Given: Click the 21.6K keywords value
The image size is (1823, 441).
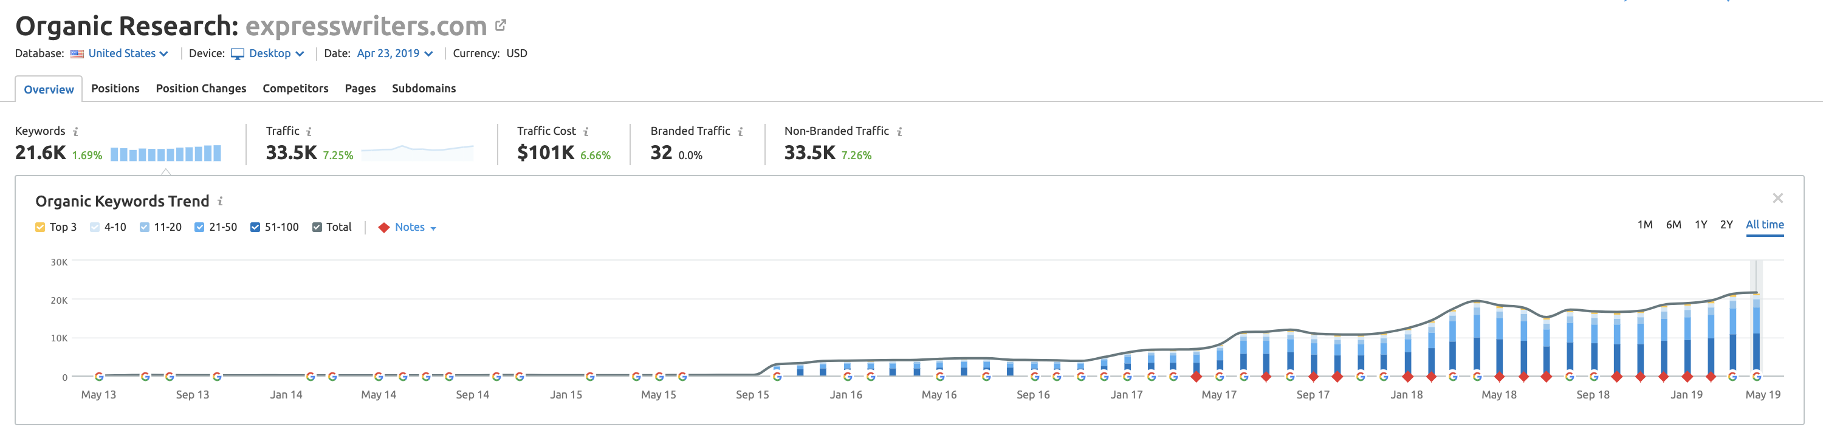Looking at the screenshot, I should tap(40, 153).
